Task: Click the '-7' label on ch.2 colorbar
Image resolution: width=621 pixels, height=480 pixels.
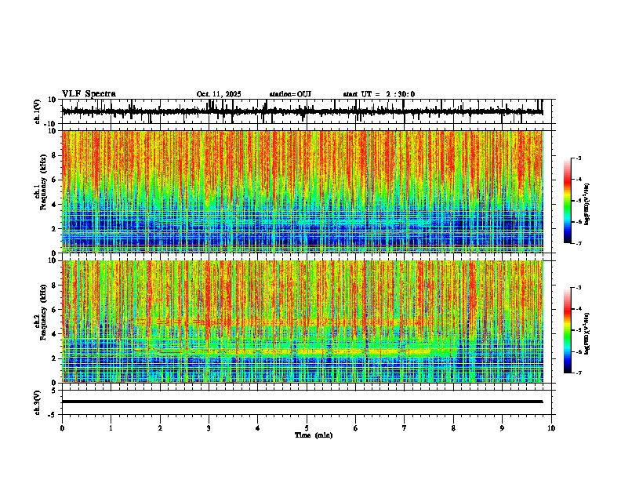Action: click(x=578, y=373)
